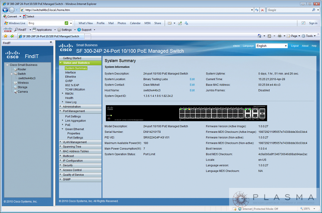Screen dimensions: 322x213
Task: Select Router in the FindIT tree
Action: (x=22, y=69)
